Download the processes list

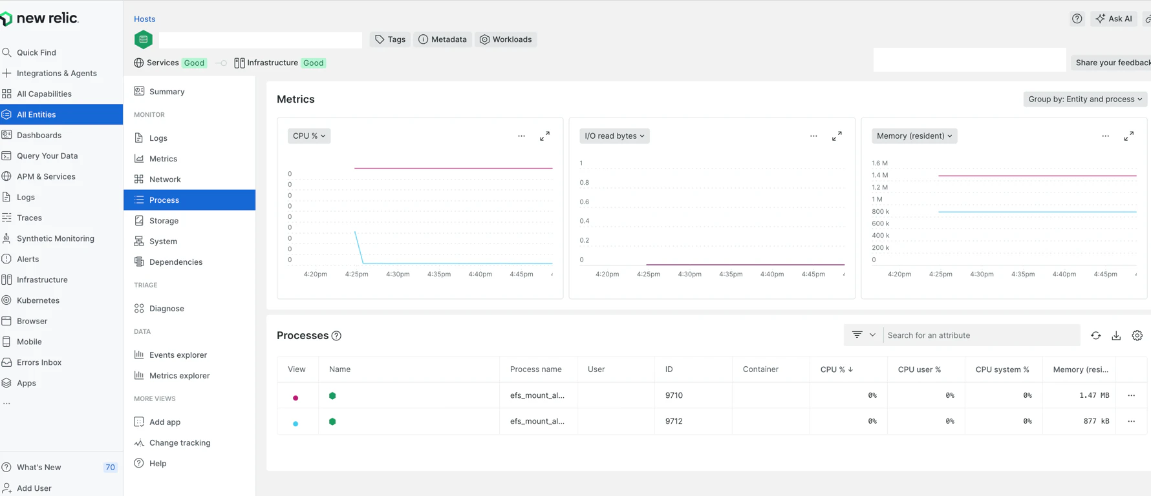[x=1116, y=335]
